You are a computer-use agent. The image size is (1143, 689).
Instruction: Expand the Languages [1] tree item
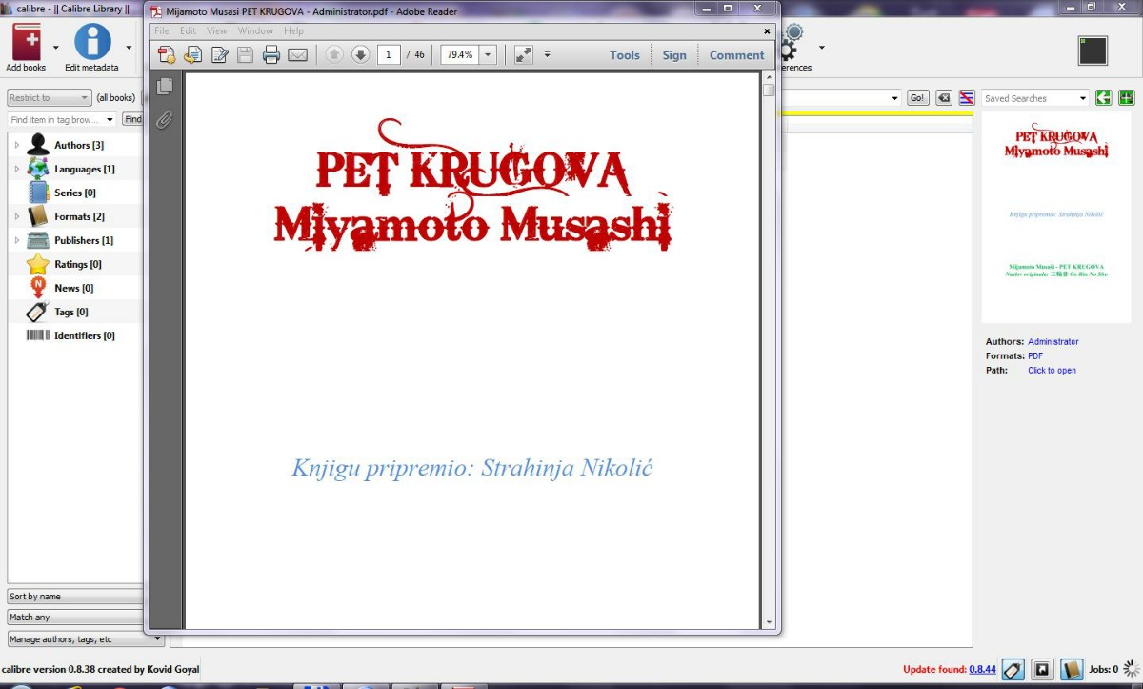pos(16,169)
